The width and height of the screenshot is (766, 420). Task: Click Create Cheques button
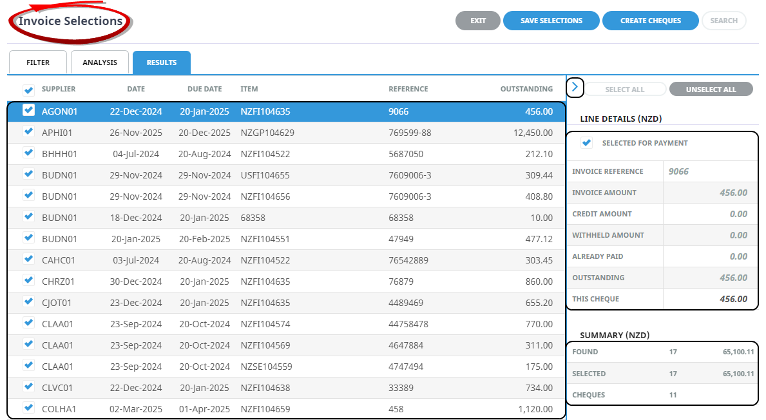pos(650,21)
